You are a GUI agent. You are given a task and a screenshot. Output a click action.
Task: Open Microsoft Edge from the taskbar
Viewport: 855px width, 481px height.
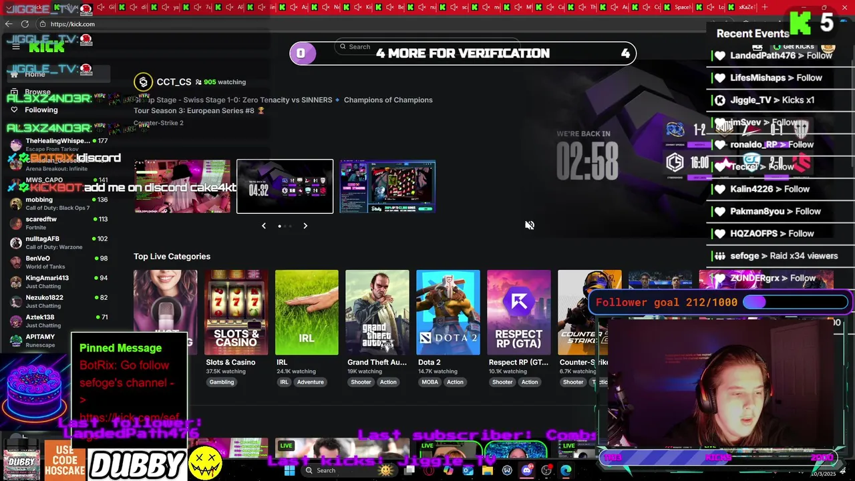coord(566,470)
